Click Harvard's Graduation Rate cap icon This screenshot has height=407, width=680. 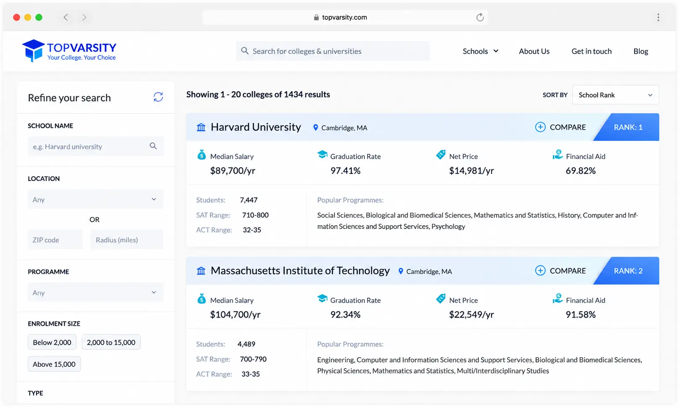coord(322,155)
